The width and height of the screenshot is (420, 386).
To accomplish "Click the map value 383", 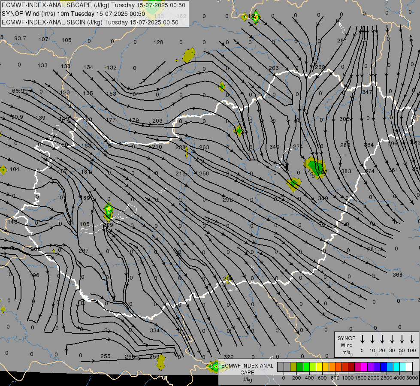I will point(346,171).
